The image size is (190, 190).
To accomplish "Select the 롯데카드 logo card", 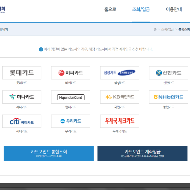I will 22,73.
